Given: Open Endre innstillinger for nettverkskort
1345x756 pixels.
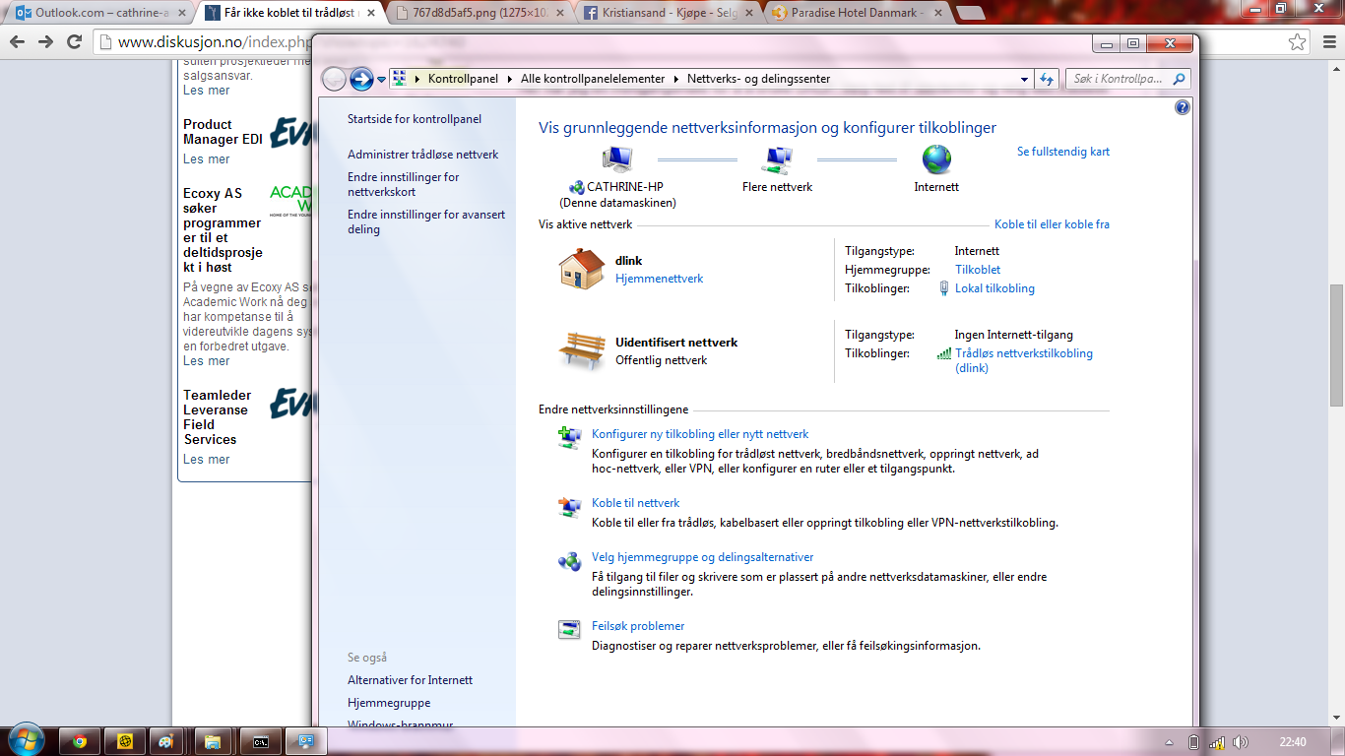Looking at the screenshot, I should tap(404, 184).
